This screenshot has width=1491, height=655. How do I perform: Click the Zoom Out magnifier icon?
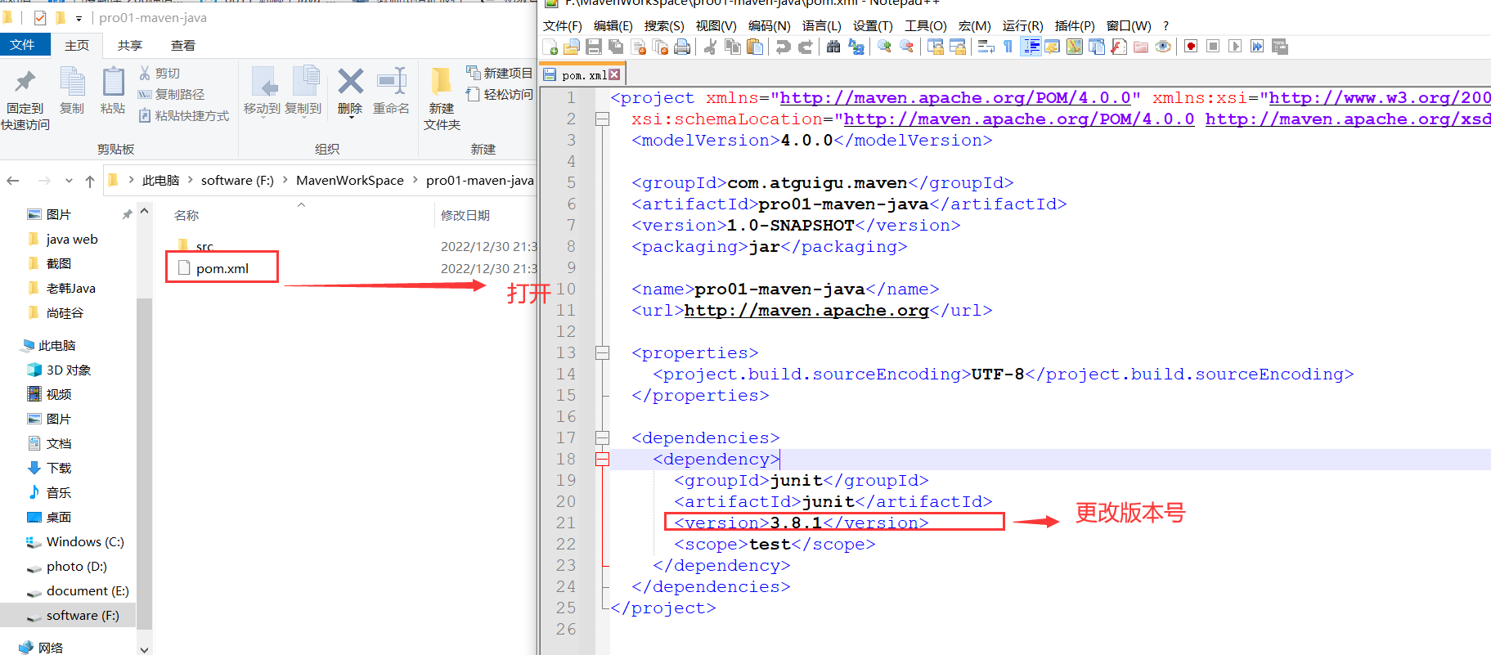(x=906, y=47)
